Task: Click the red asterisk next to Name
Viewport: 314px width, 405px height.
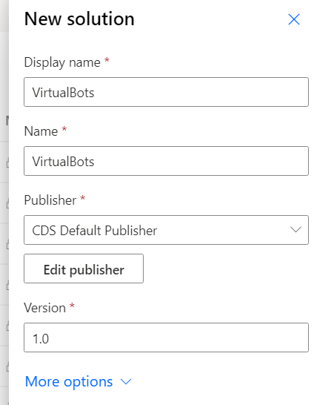Action: 64,129
